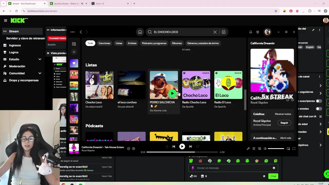
Task: Select the Álbumes filter chip
Action: (x=177, y=43)
